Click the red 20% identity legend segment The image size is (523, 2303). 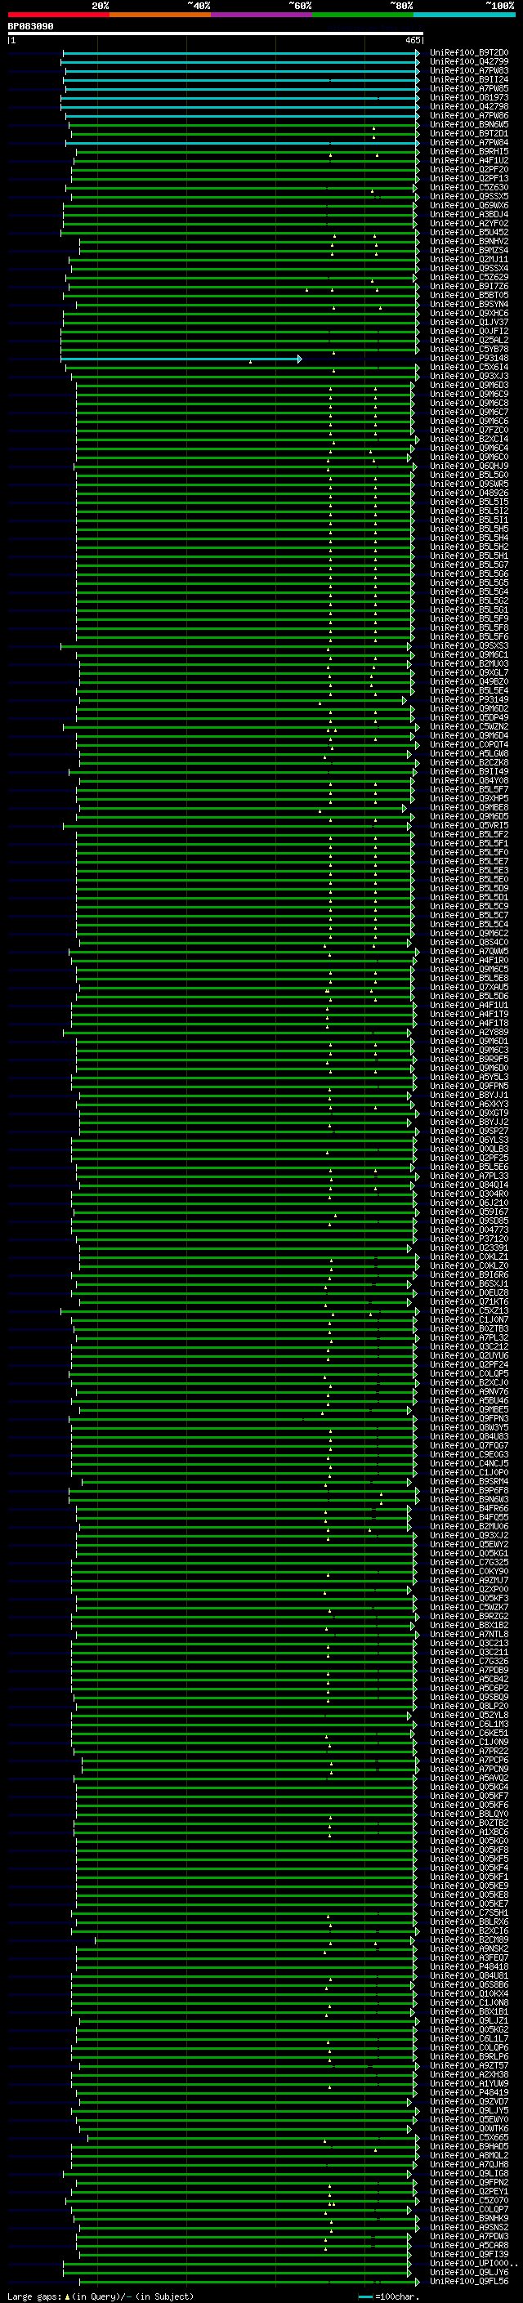(x=58, y=15)
